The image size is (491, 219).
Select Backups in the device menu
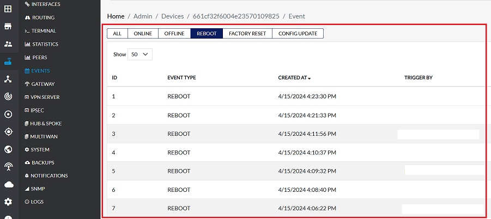(43, 162)
